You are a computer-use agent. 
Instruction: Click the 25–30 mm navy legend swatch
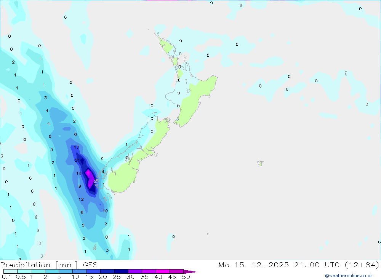click(x=121, y=271)
